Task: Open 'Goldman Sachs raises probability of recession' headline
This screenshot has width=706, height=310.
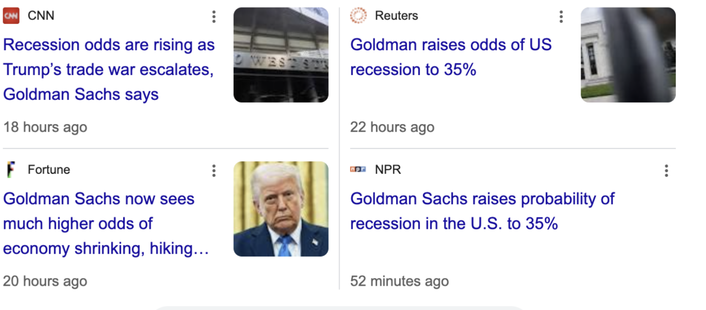Action: [482, 211]
